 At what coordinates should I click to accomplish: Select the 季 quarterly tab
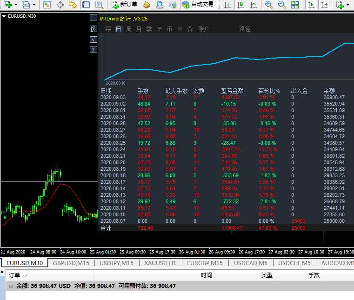(x=149, y=29)
